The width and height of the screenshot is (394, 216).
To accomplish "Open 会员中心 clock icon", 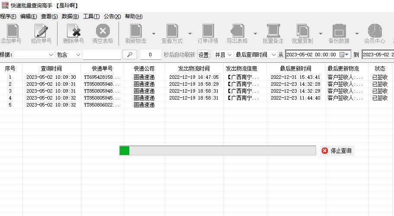I will pos(375,31).
